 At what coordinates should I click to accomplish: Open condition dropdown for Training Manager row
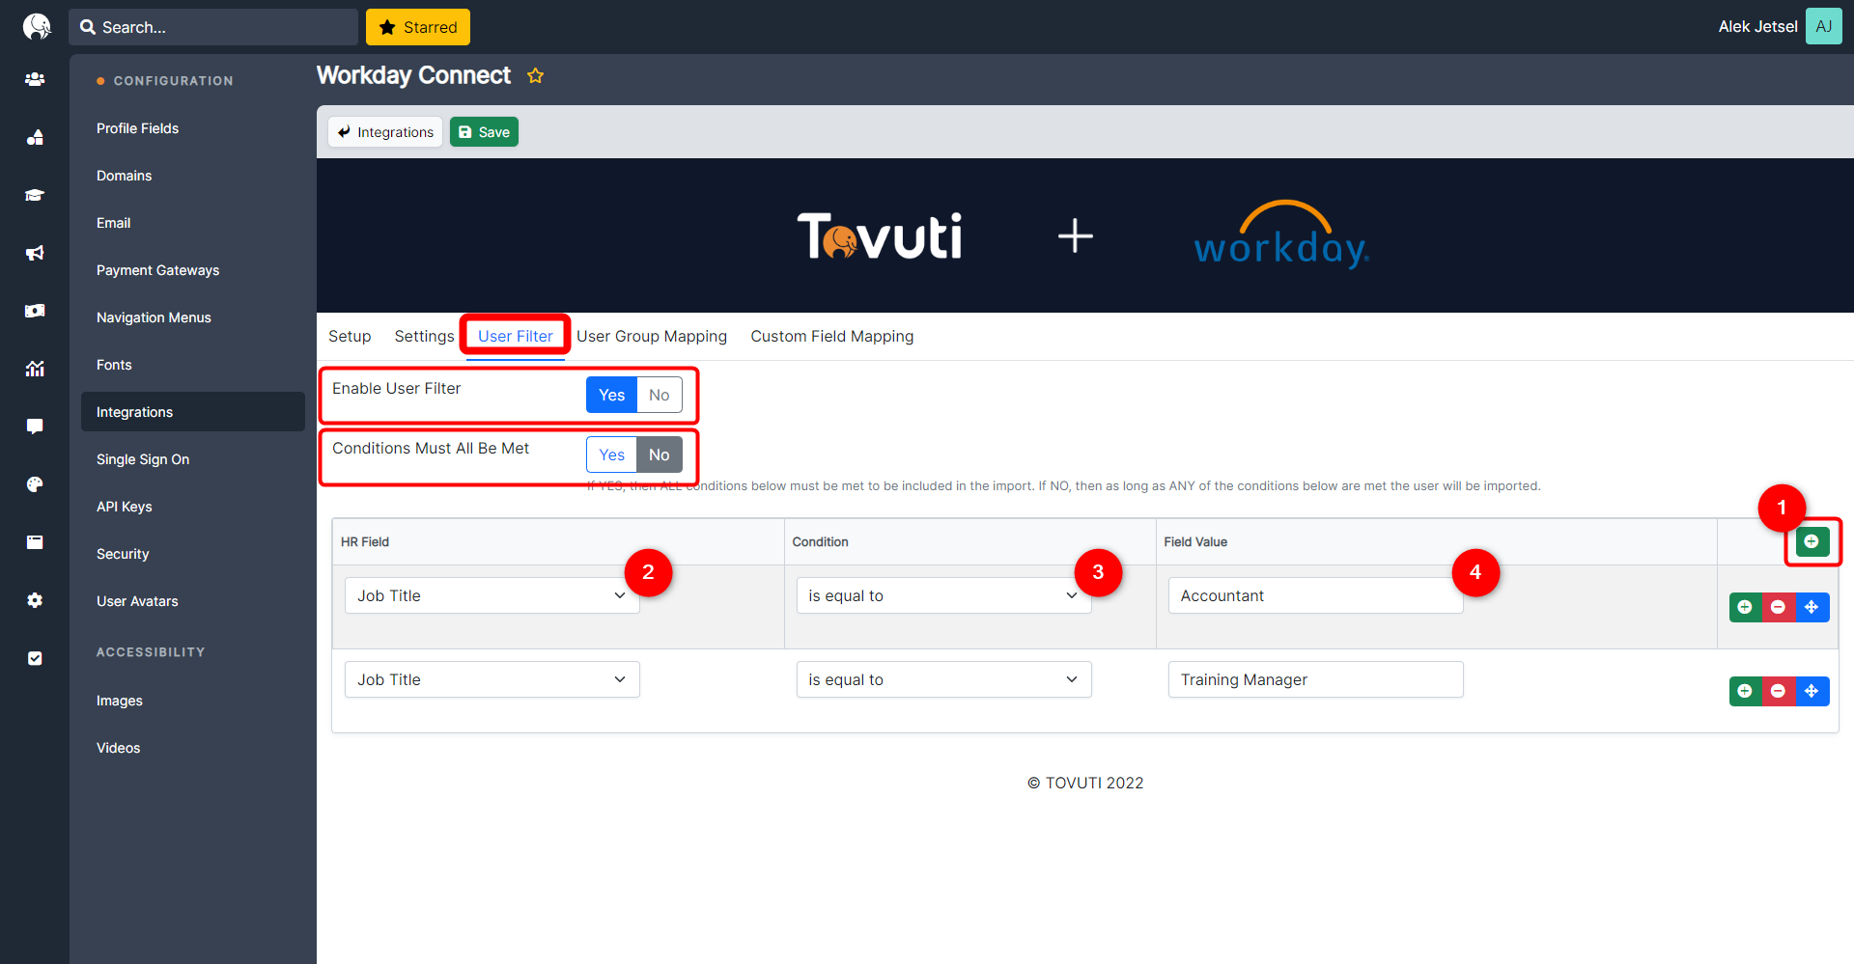pyautogui.click(x=943, y=679)
